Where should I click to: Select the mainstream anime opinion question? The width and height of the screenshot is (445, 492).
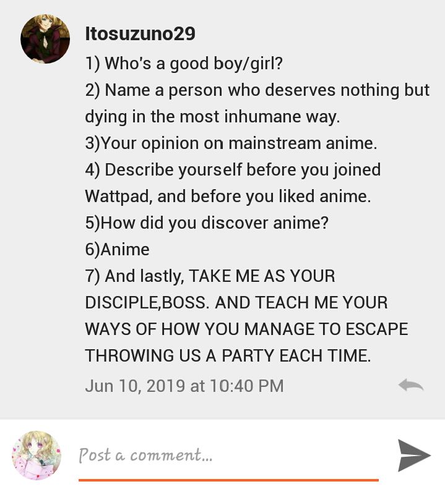pyautogui.click(x=231, y=143)
